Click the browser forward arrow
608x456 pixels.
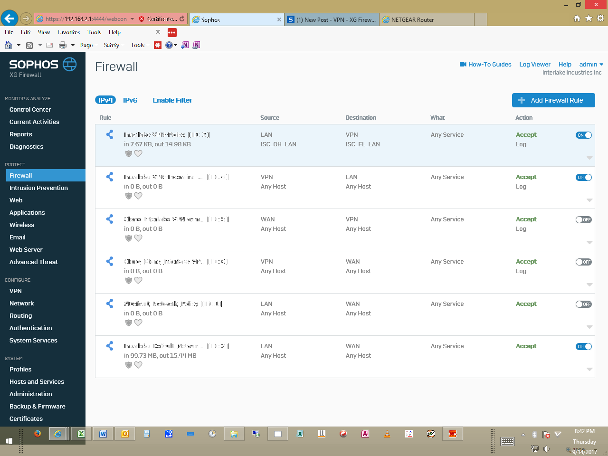(x=26, y=19)
